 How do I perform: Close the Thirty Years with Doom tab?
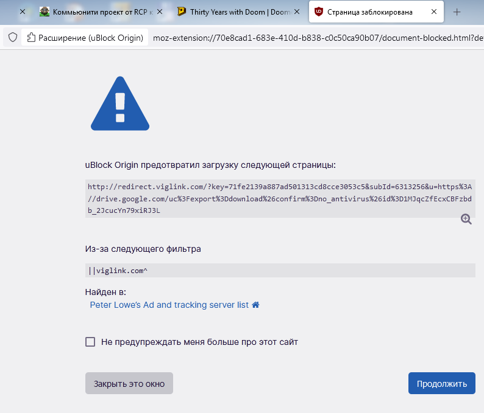click(x=297, y=12)
